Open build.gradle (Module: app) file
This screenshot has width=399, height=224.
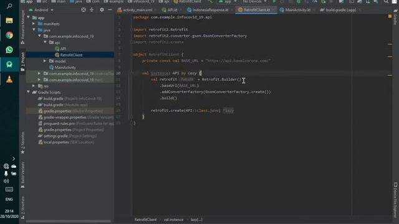point(62,105)
